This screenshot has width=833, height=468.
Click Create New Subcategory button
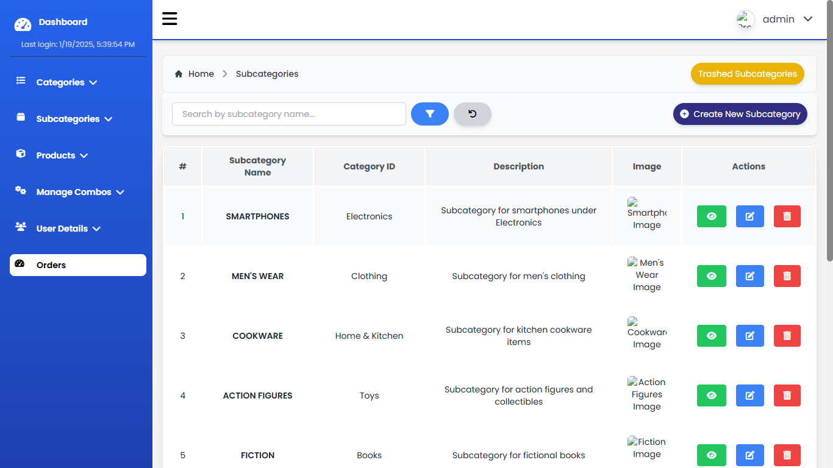740,114
